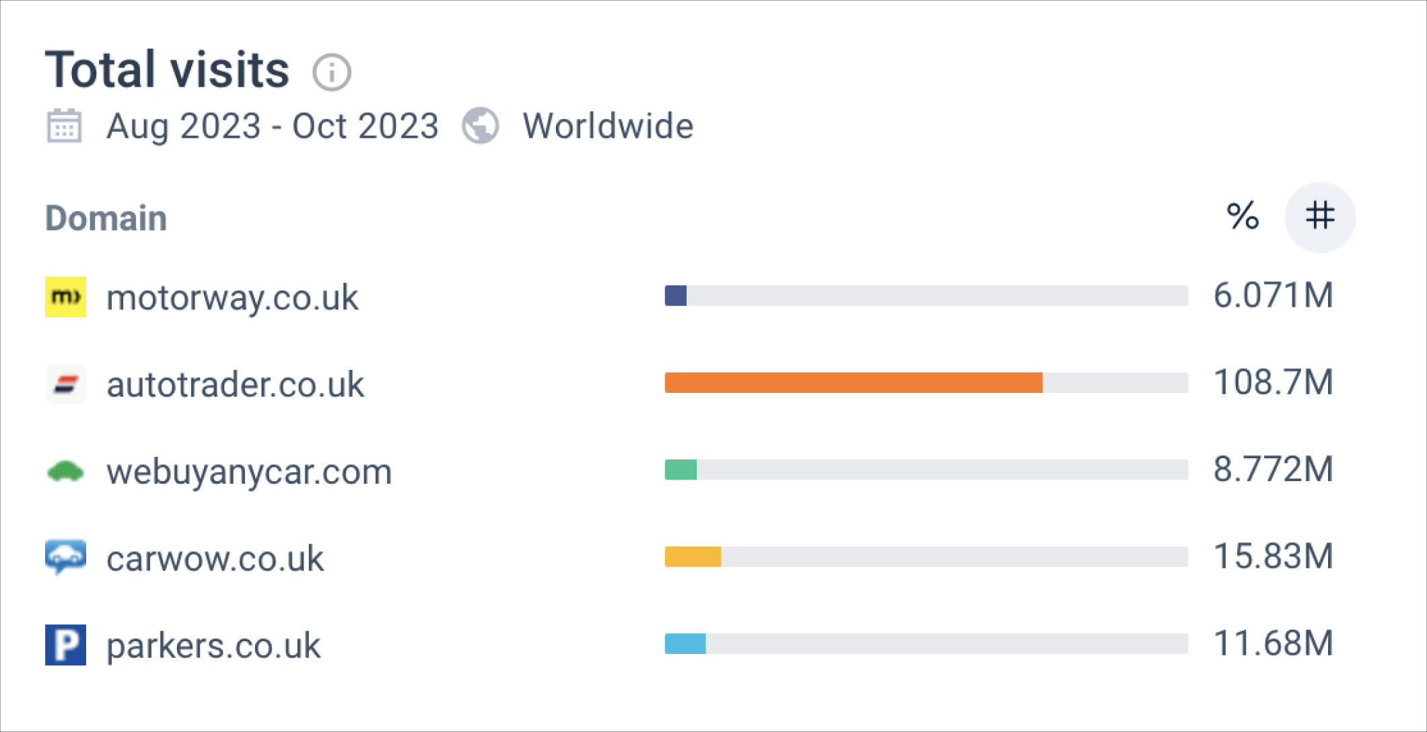The width and height of the screenshot is (1427, 732).
Task: Click the parkers.co.uk blue P favicon
Action: tap(65, 645)
